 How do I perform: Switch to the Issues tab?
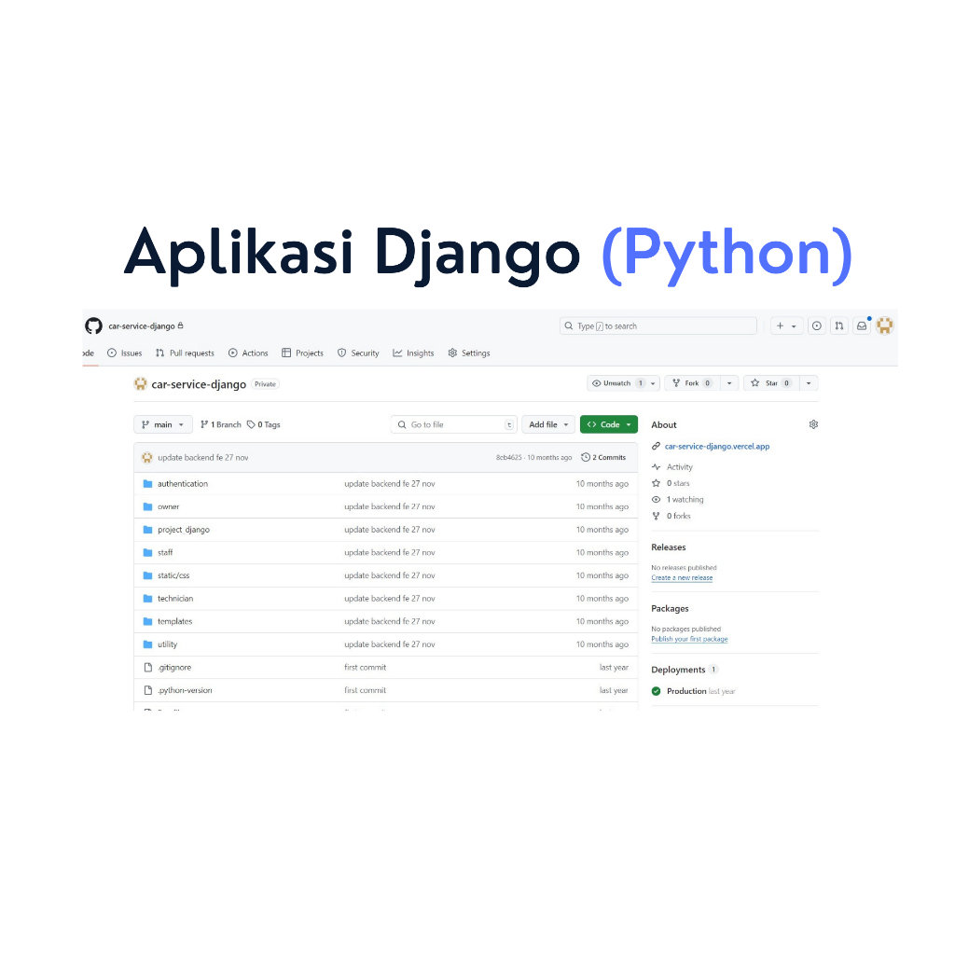124,353
